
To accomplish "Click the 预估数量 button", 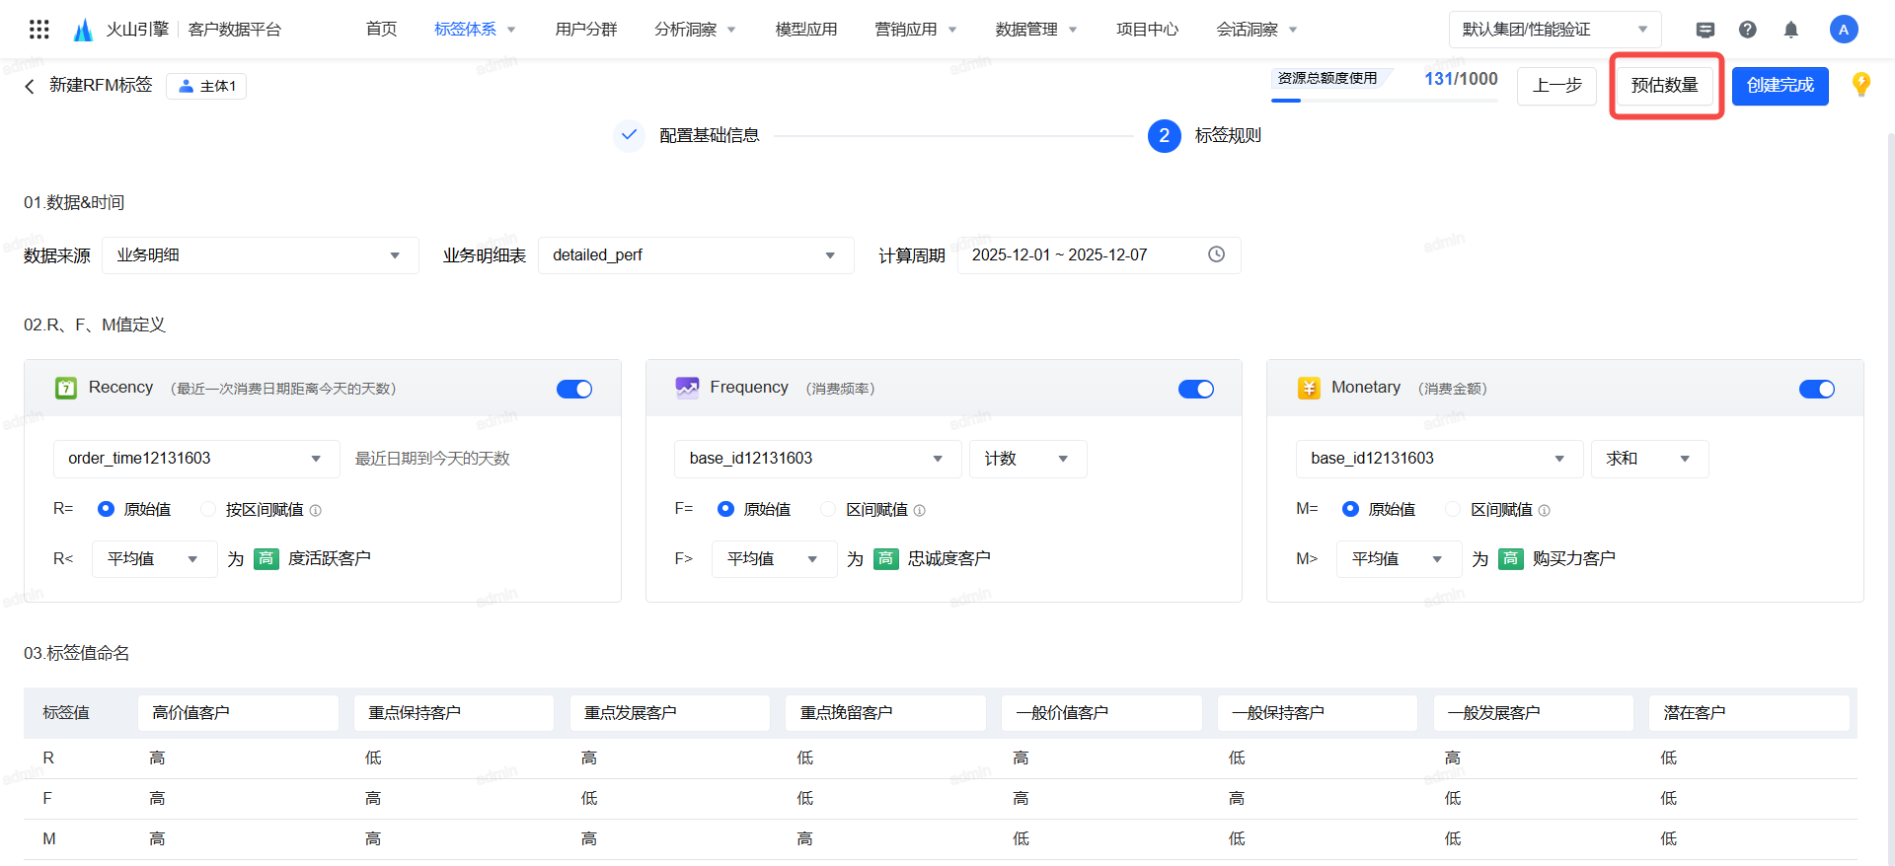I will pyautogui.click(x=1664, y=86).
